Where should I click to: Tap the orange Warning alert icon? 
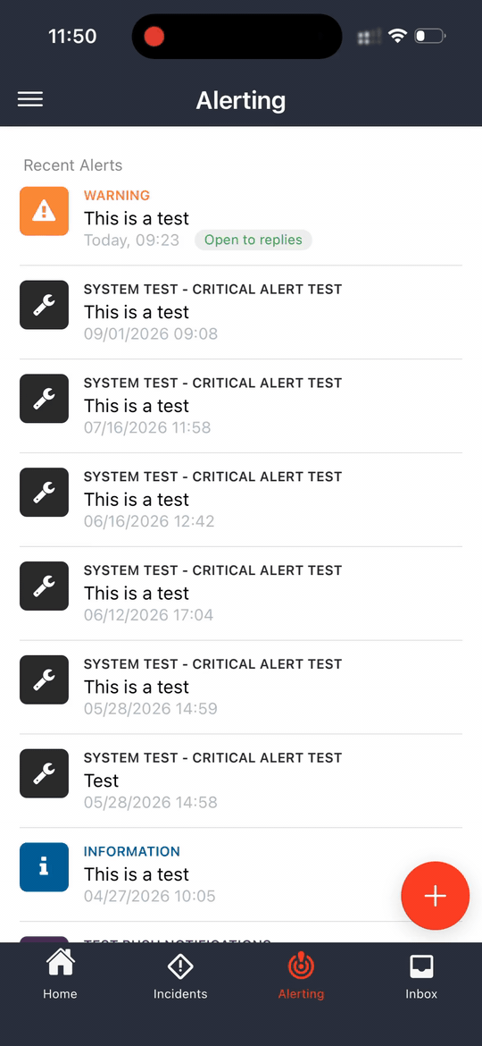[x=44, y=211]
